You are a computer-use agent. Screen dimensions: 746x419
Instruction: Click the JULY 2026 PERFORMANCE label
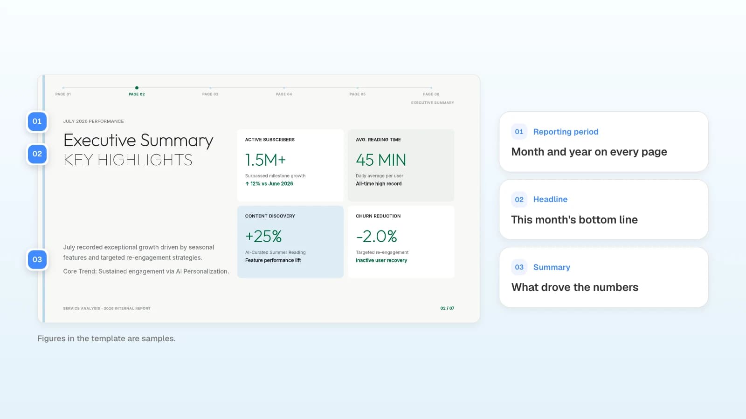(x=94, y=121)
